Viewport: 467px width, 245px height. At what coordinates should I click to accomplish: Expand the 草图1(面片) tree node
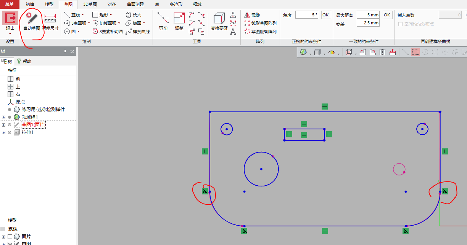pyautogui.click(x=3, y=125)
